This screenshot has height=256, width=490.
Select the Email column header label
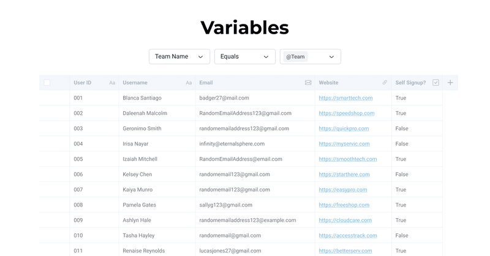click(206, 82)
